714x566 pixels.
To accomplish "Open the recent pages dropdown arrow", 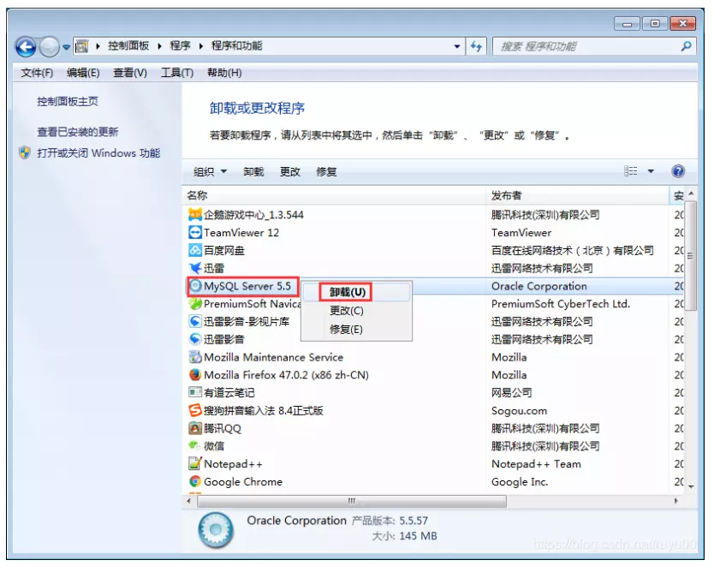I will pyautogui.click(x=66, y=47).
